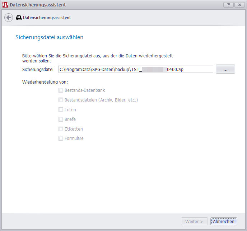
Task: Select the Etiketten checkbox
Action: pos(61,129)
